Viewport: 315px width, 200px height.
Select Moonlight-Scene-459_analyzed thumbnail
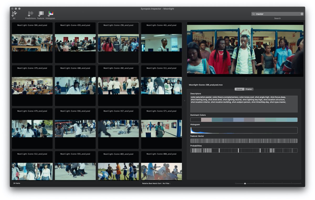pos(75,43)
